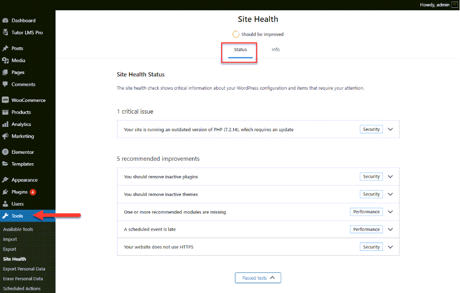Viewport: 460px width, 293px height.
Task: Open the WooCommerce menu icon
Action: [x=6, y=100]
